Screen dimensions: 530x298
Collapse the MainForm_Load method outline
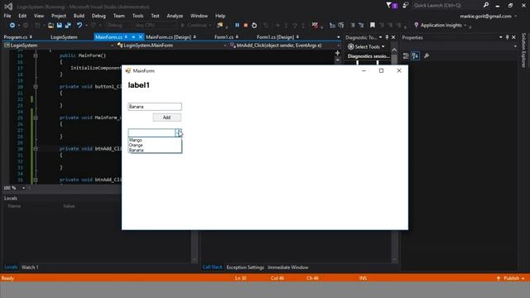point(36,118)
